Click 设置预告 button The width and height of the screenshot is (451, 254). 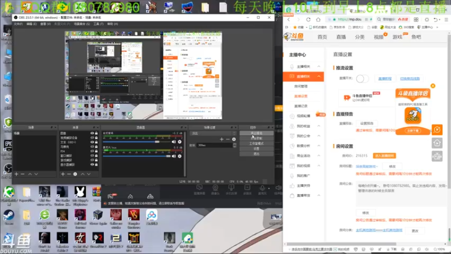tap(367, 123)
